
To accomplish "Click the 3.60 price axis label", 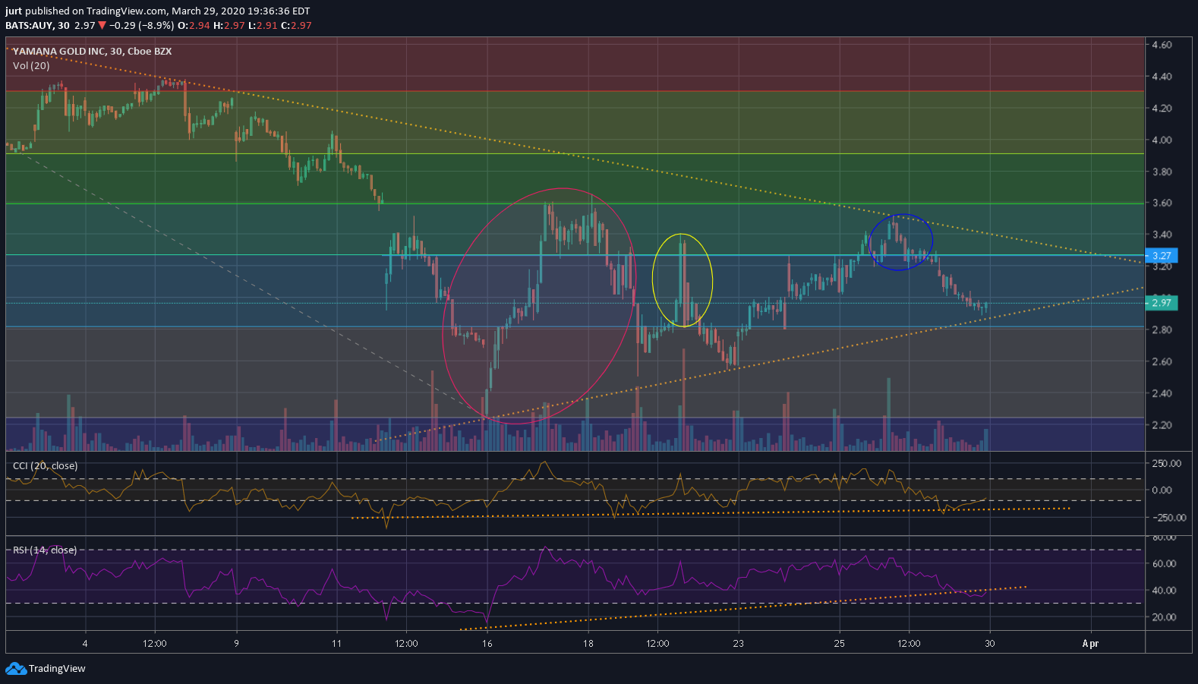I will (x=1162, y=203).
